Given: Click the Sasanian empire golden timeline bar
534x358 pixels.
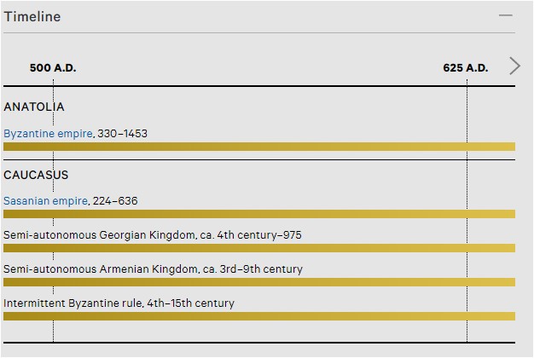Looking at the screenshot, I should click(x=259, y=214).
